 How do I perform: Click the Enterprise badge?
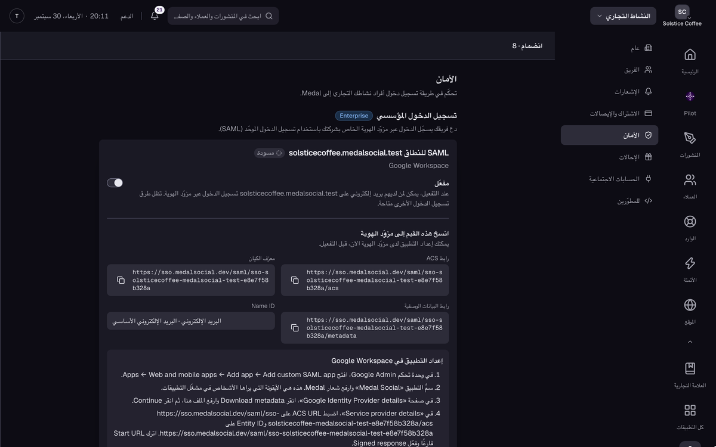click(x=354, y=116)
